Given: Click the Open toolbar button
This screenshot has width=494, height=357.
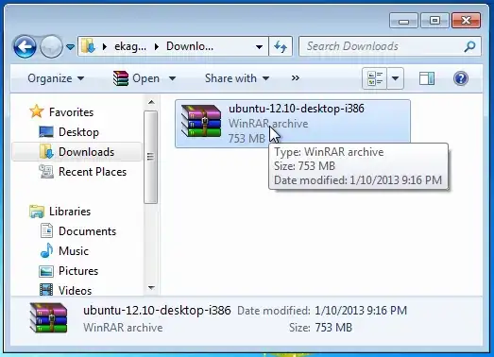Looking at the screenshot, I should coord(137,78).
